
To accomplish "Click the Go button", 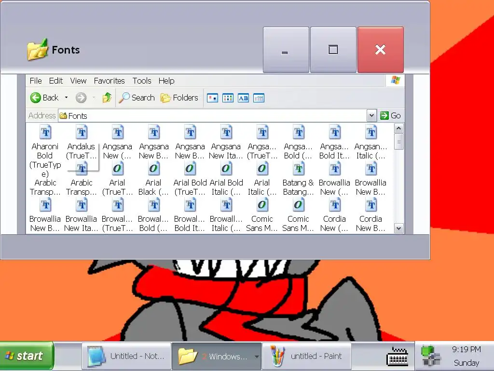I will [390, 115].
